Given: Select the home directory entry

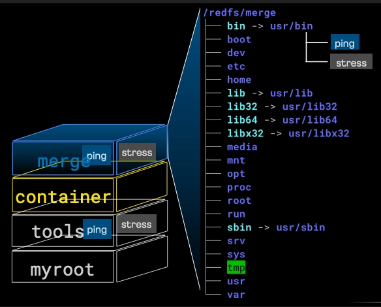Looking at the screenshot, I should point(239,80).
